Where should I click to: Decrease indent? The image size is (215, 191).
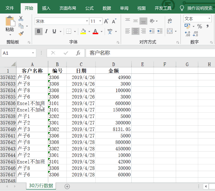[x=152, y=31]
